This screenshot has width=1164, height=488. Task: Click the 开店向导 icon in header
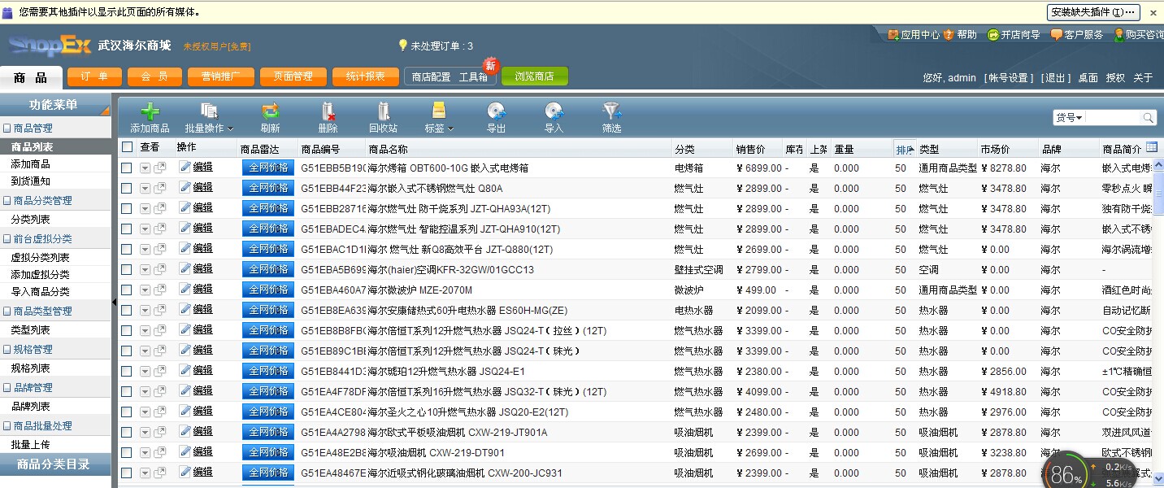coord(992,35)
